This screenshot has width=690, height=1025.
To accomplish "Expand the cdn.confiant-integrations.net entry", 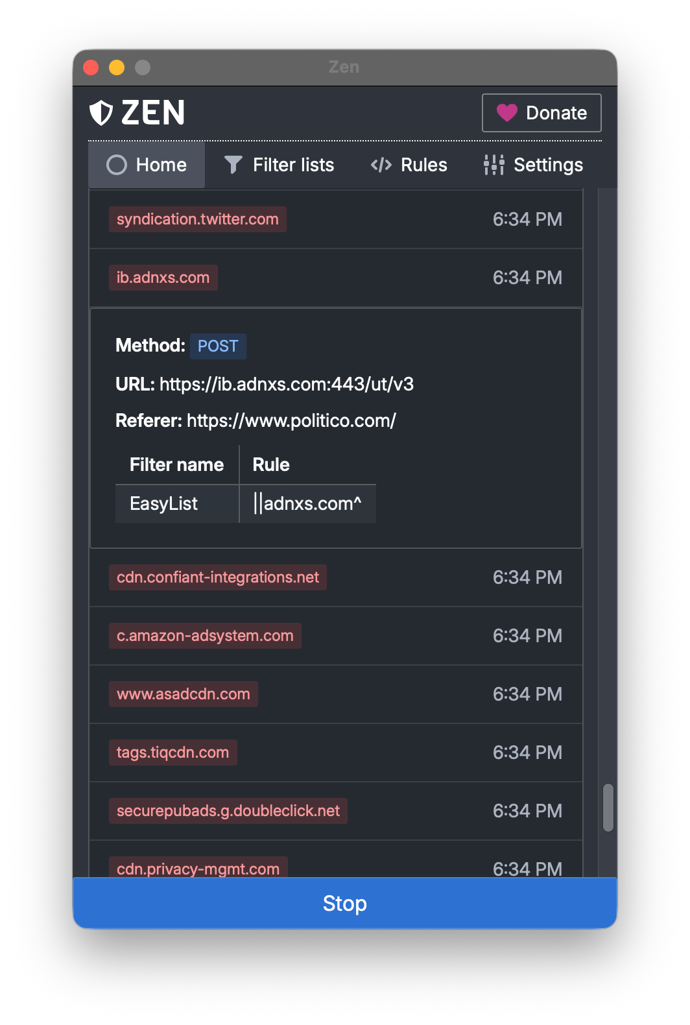I will tap(336, 577).
